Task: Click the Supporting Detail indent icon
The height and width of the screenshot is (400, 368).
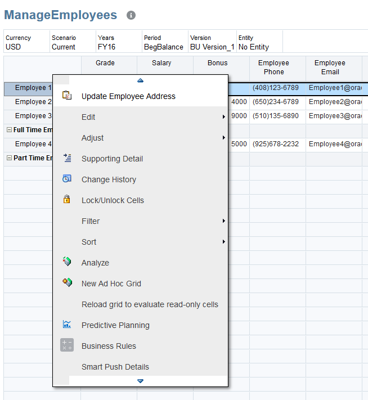Action: click(68, 158)
